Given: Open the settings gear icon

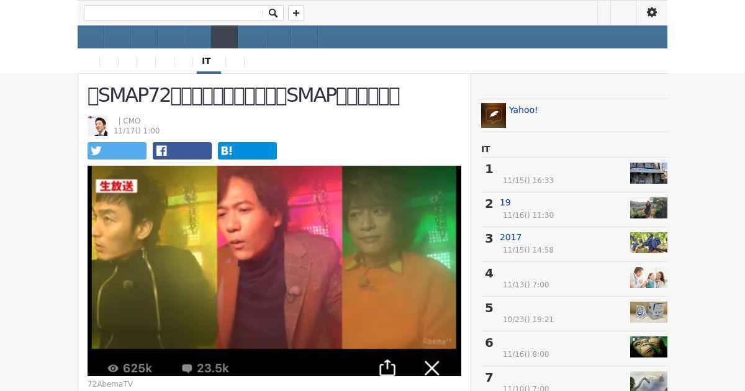Looking at the screenshot, I should click(x=652, y=12).
